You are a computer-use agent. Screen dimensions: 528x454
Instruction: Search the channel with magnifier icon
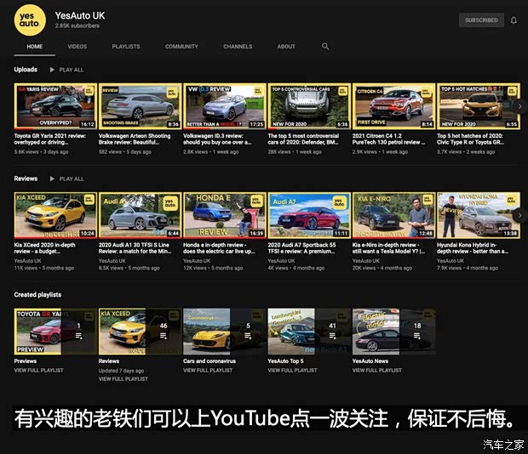(x=325, y=47)
